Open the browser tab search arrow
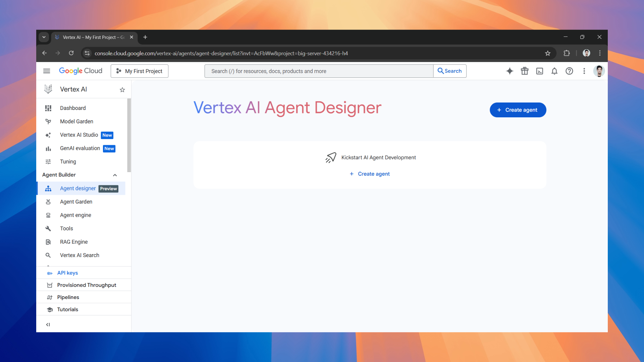Image resolution: width=644 pixels, height=362 pixels. point(44,37)
